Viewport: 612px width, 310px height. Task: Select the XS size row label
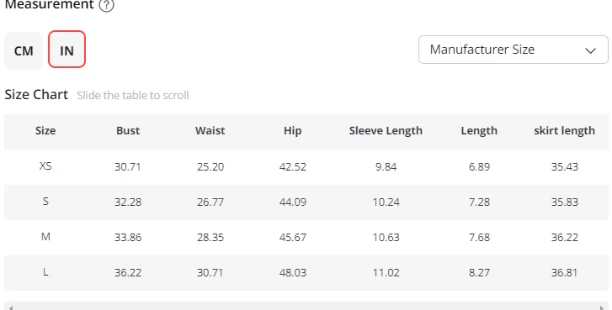45,166
